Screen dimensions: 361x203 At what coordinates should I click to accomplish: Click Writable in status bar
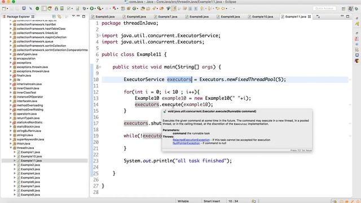(x=183, y=201)
